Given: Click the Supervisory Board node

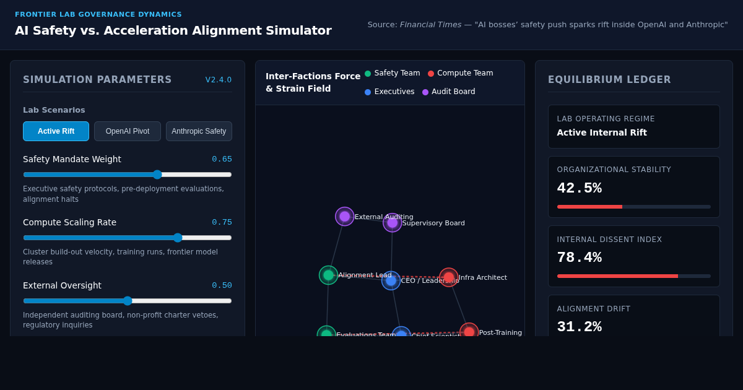Looking at the screenshot, I should [393, 223].
